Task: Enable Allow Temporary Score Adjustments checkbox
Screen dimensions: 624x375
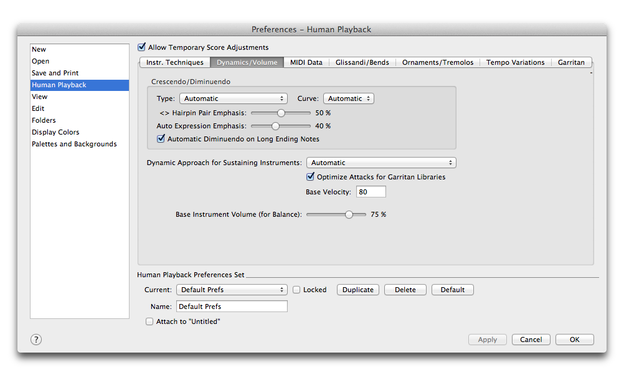Action: [142, 47]
